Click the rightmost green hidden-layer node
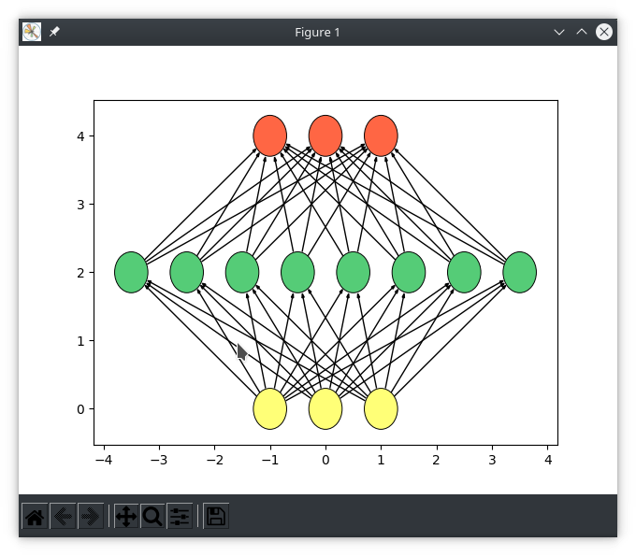 pyautogui.click(x=519, y=272)
